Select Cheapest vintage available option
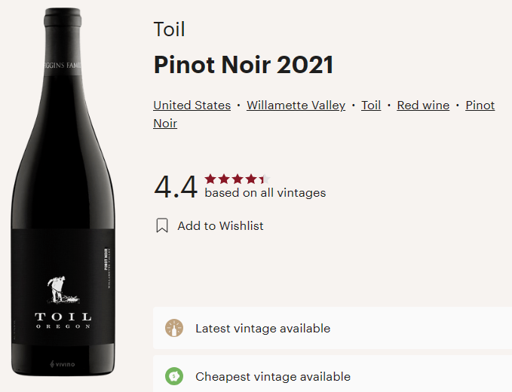Image resolution: width=512 pixels, height=392 pixels. pos(273,376)
